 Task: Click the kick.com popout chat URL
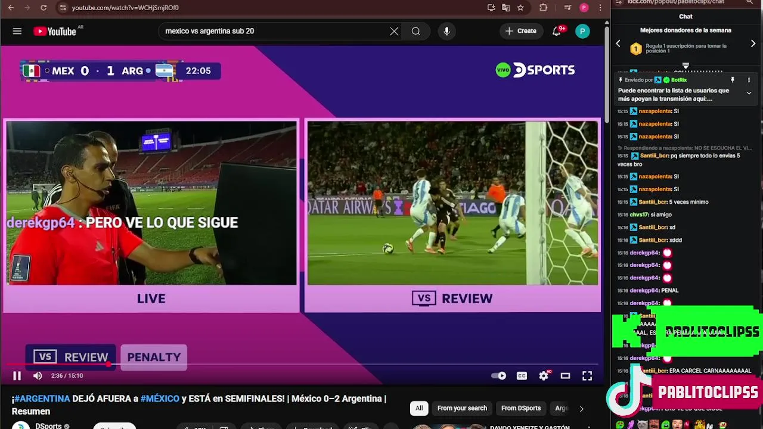(x=675, y=2)
